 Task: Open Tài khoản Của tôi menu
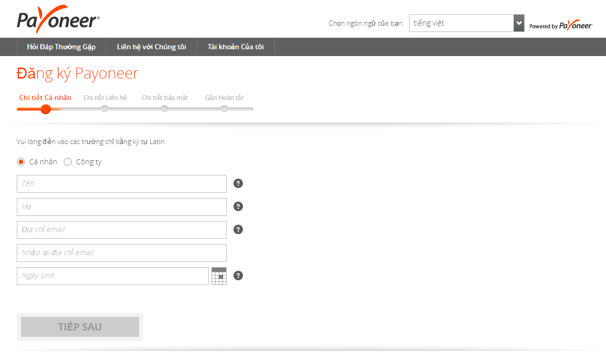pos(236,47)
